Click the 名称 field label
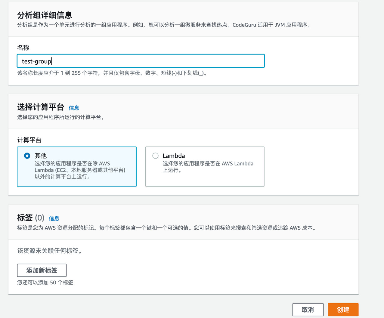 pyautogui.click(x=23, y=48)
